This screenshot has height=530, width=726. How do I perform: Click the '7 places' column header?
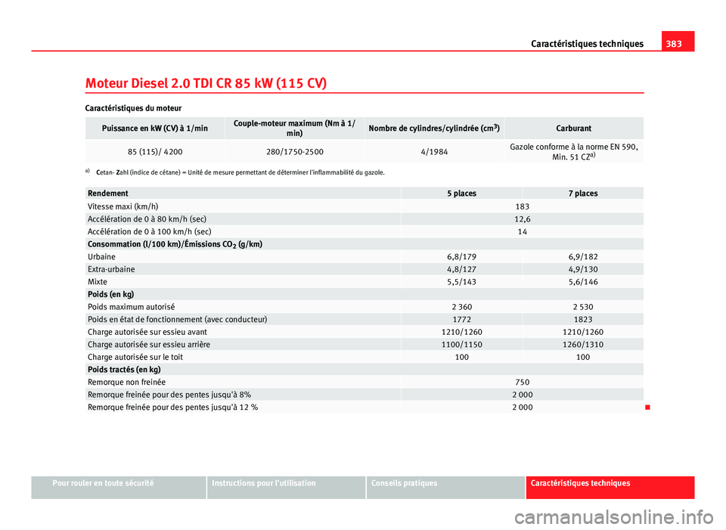(x=583, y=194)
